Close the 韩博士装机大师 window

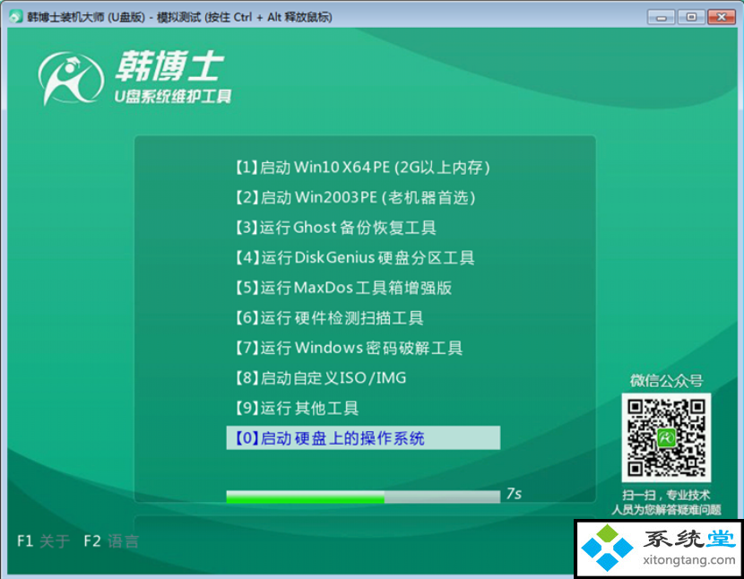722,18
